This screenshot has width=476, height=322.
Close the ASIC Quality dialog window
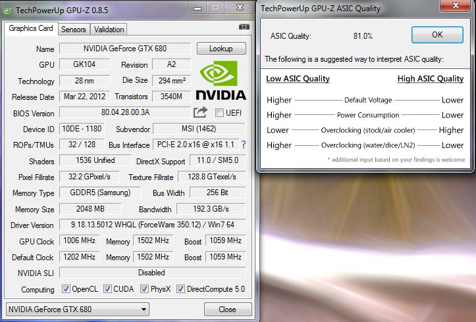pos(456,5)
